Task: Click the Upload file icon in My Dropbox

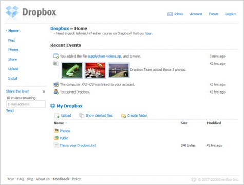Action: tap(57, 116)
